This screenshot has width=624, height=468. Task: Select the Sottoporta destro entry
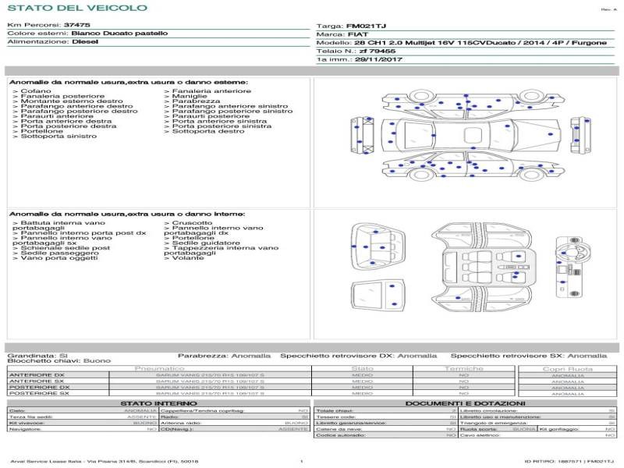click(204, 131)
